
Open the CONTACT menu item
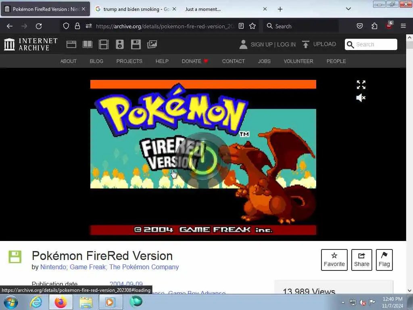[x=234, y=61]
